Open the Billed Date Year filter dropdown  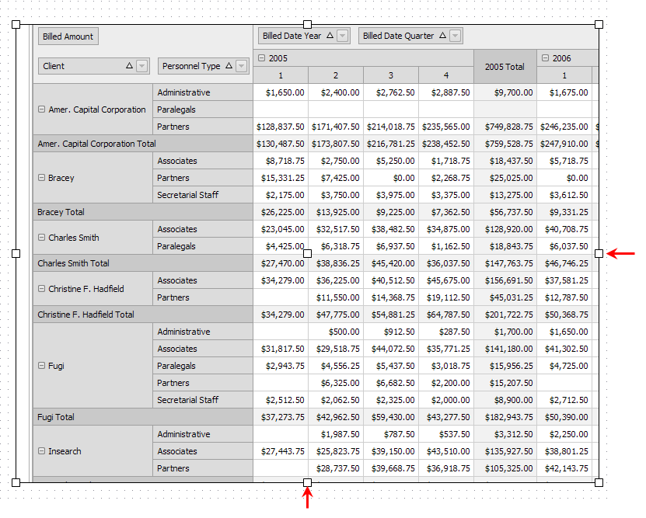343,36
